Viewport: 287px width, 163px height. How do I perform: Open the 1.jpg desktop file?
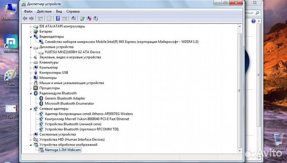11,111
